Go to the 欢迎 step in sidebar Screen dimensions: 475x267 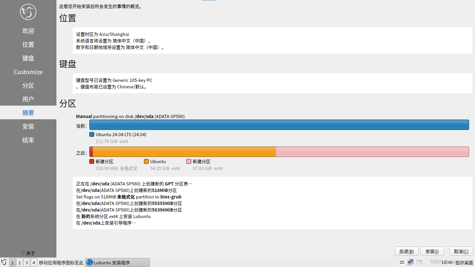pyautogui.click(x=28, y=31)
